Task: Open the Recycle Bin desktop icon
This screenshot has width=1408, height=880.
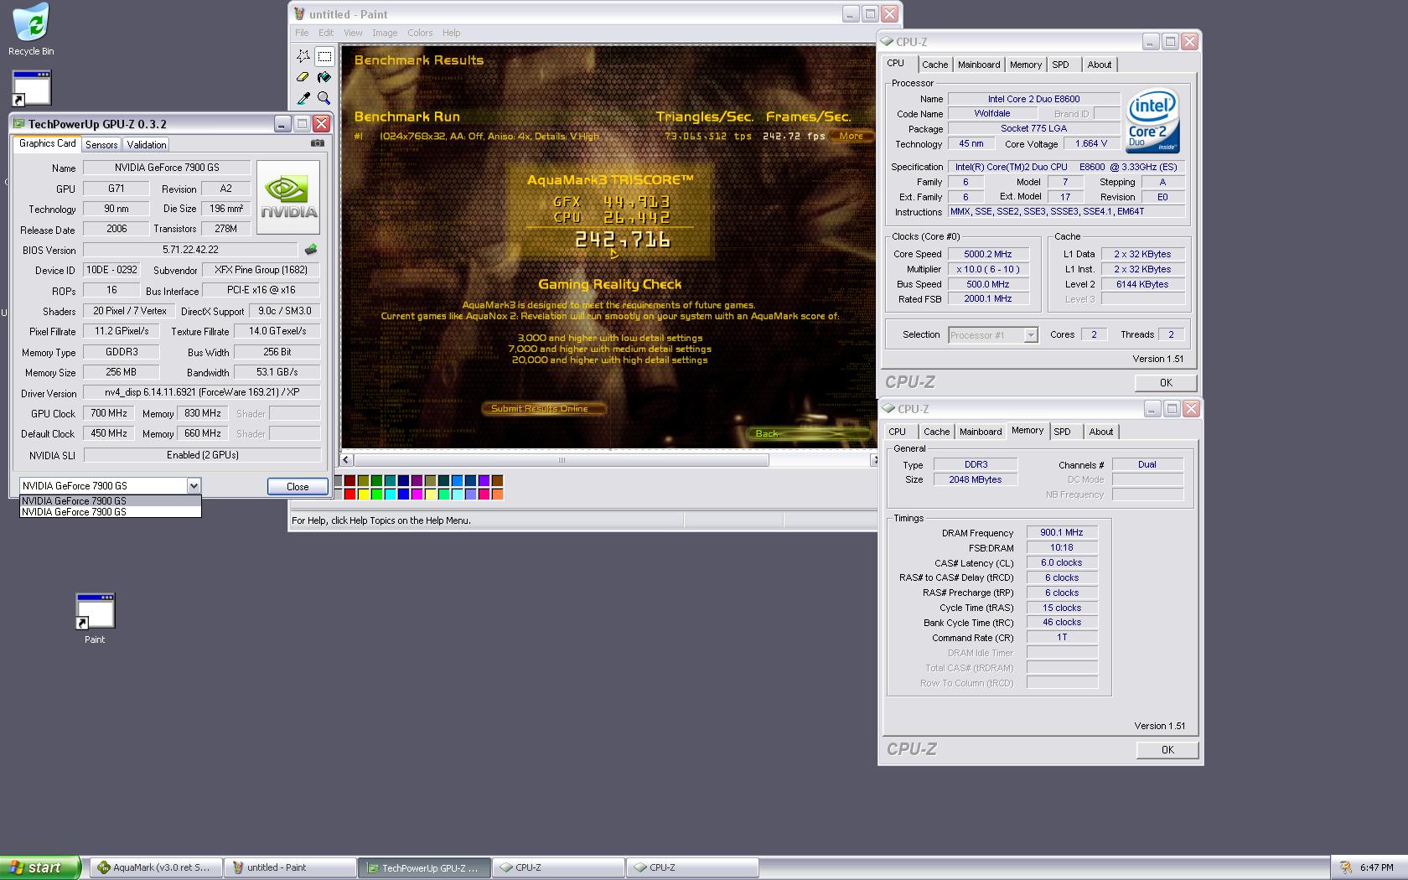Action: click(x=31, y=29)
